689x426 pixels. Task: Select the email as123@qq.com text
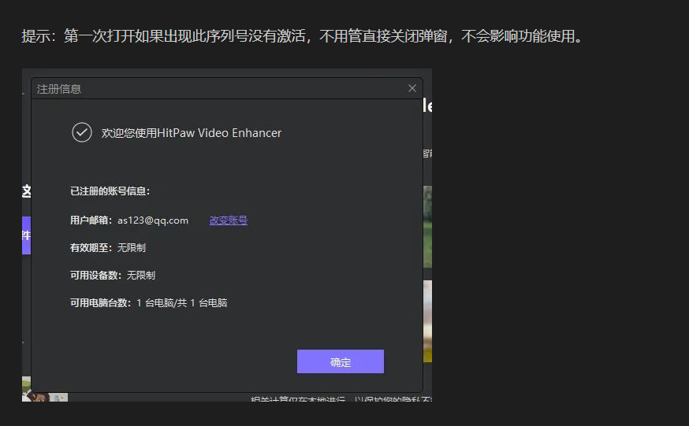(153, 220)
